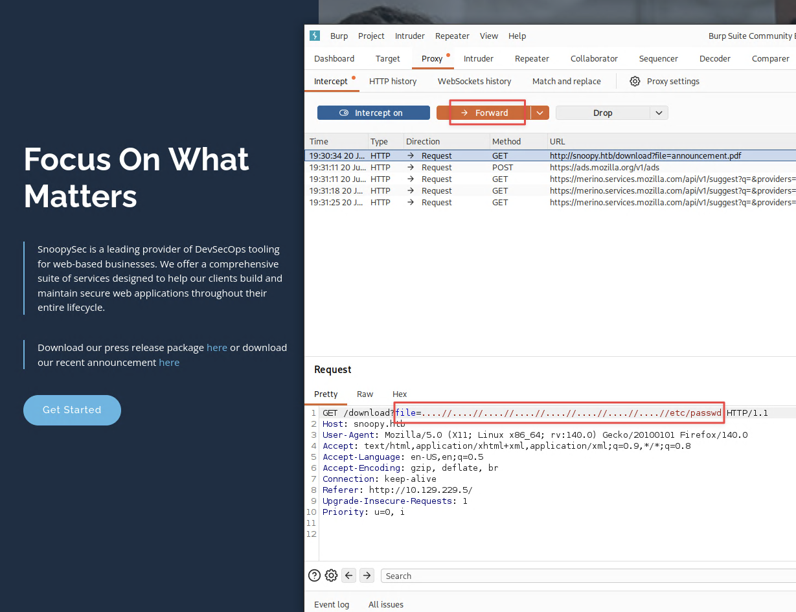Click the help question mark icon near search
Image resolution: width=796 pixels, height=612 pixels.
click(x=314, y=575)
